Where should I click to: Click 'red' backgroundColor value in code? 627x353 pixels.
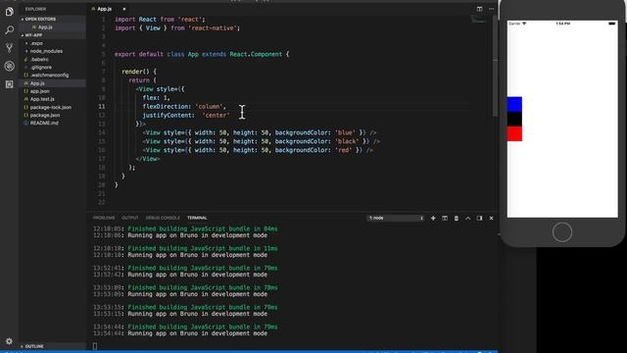coord(344,150)
